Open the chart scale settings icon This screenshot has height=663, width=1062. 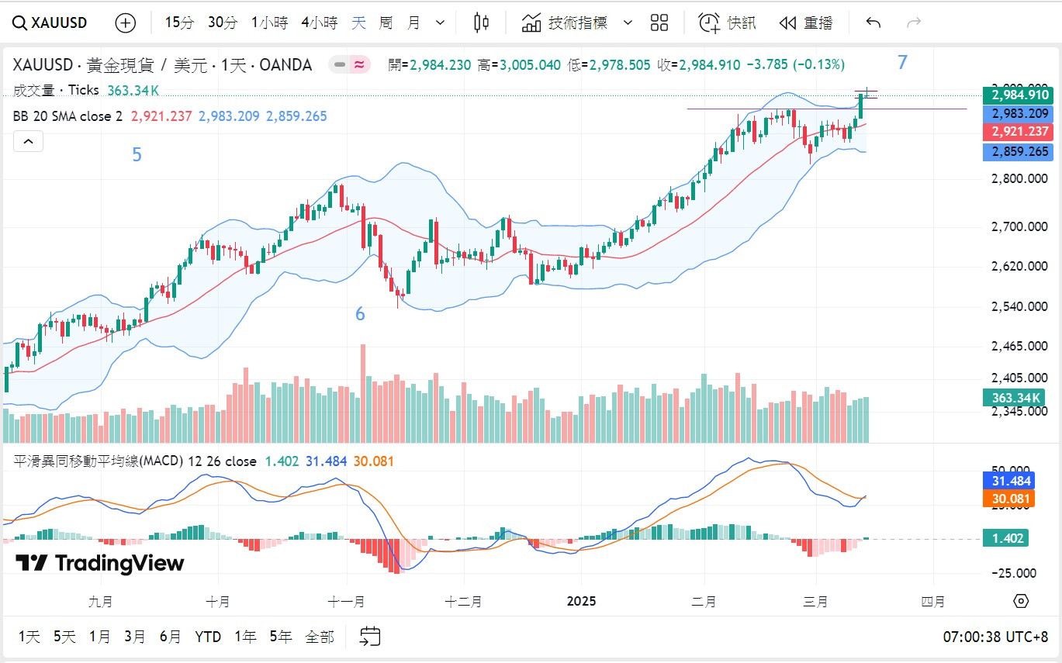(x=1021, y=601)
